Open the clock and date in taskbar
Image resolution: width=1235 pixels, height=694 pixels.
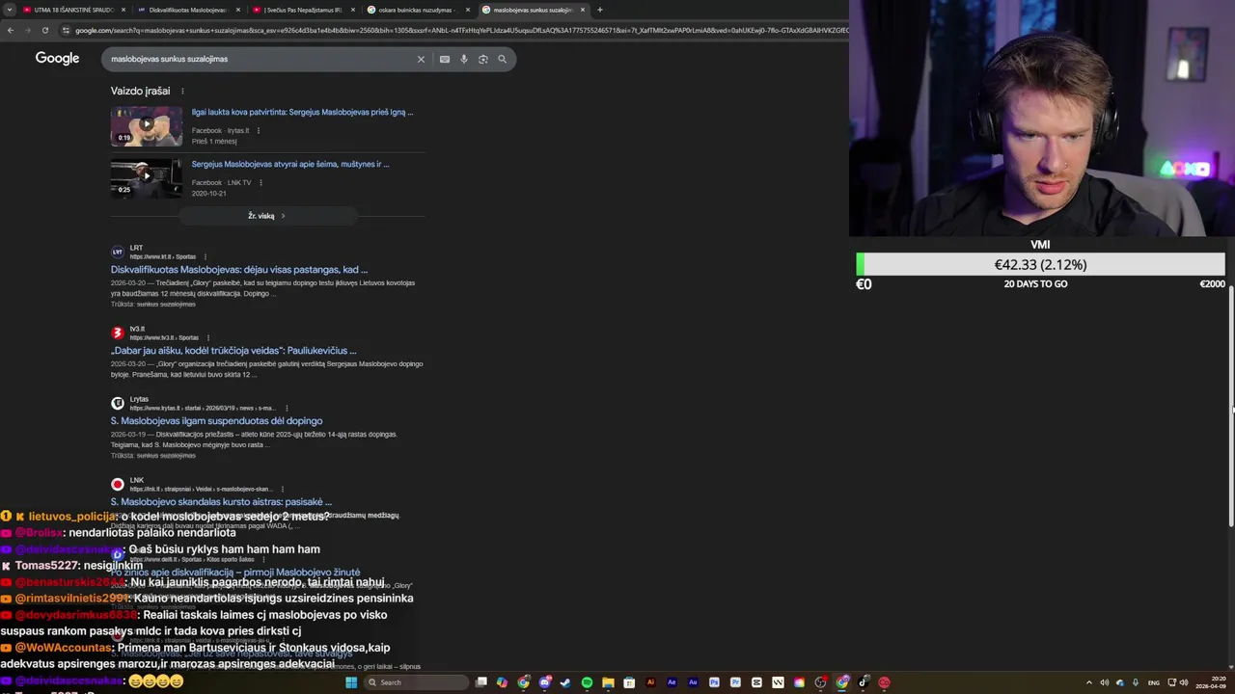click(1211, 682)
